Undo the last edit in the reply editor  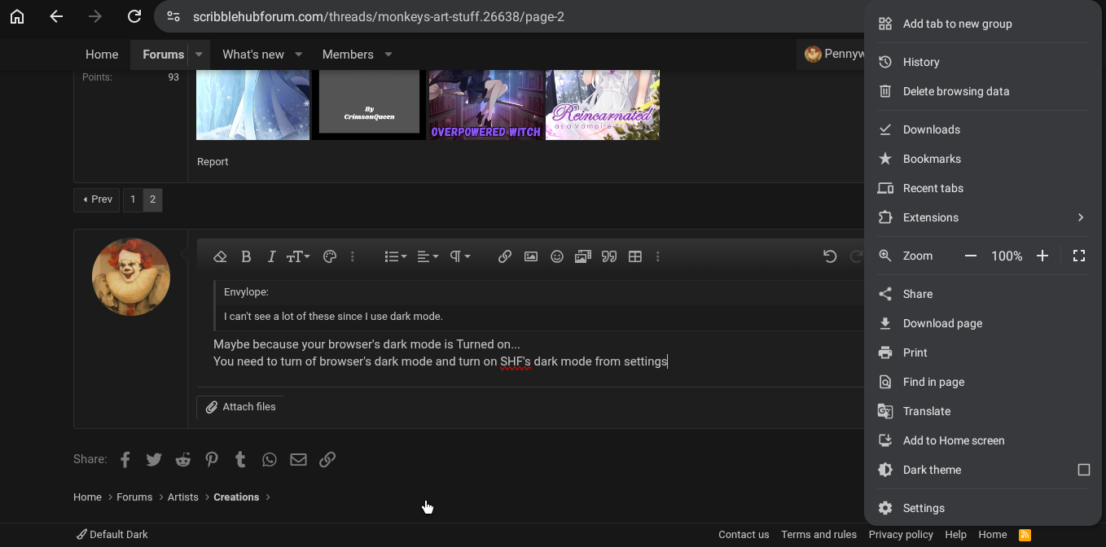pos(829,256)
